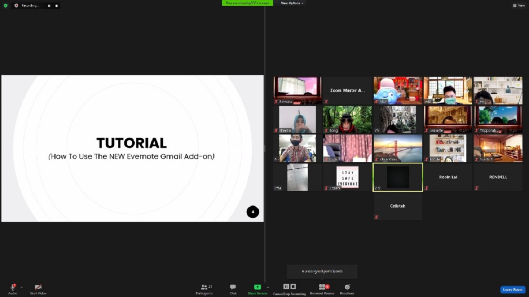
Task: Select Allan's cartoon avatar video tile
Action: pos(398,90)
